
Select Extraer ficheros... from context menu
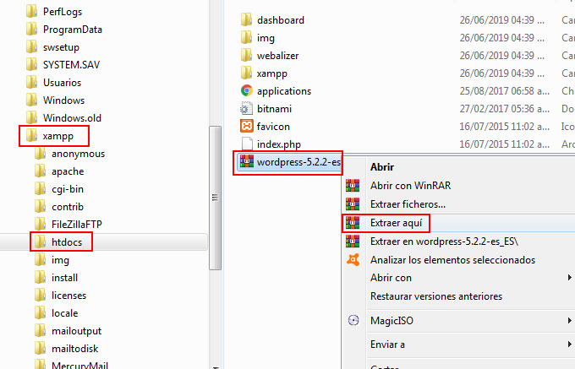tap(408, 204)
